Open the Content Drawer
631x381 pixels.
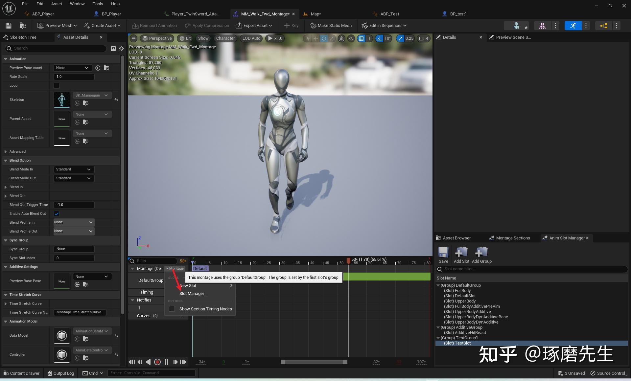22,373
